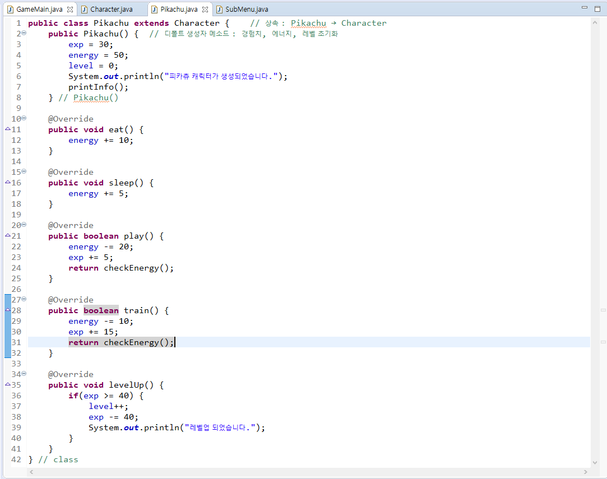The height and width of the screenshot is (479, 607).
Task: Collapse the Pikachu() constructor at line 2
Action: coord(24,33)
